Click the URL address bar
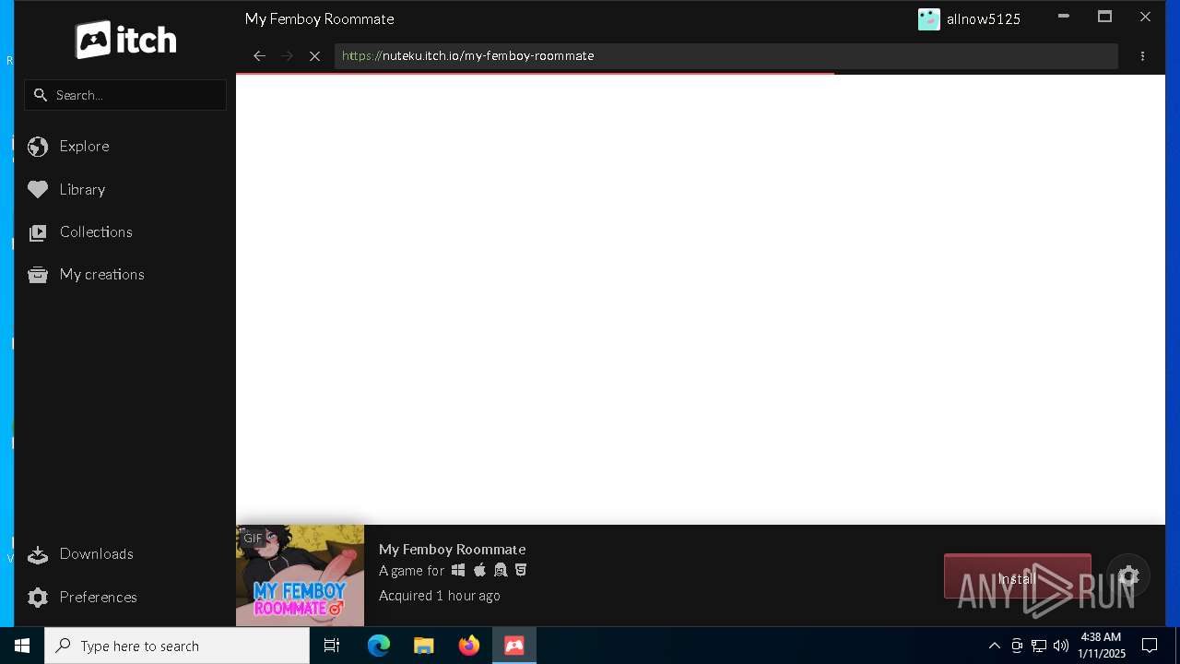This screenshot has width=1180, height=664. click(726, 55)
